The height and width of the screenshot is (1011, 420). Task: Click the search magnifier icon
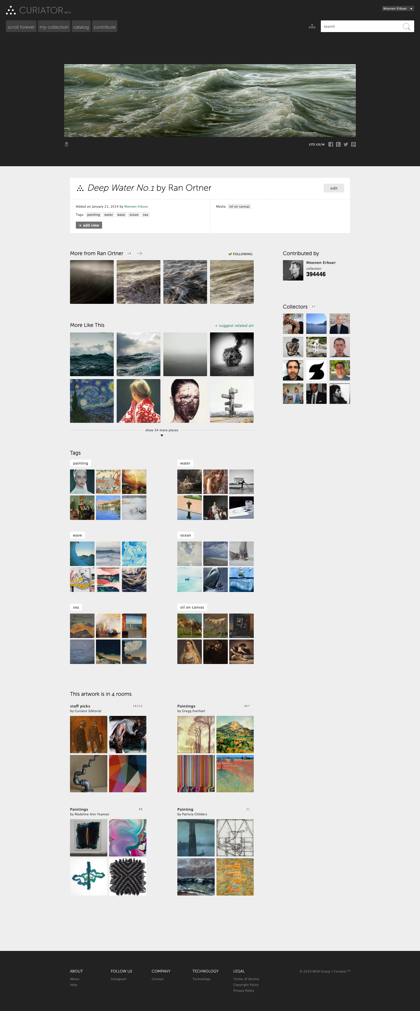(x=406, y=26)
